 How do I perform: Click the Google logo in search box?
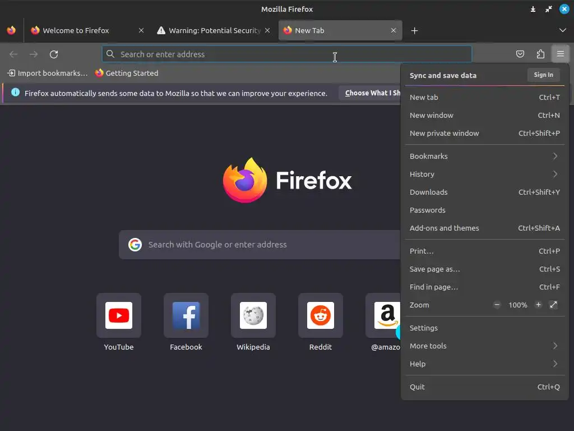point(135,245)
